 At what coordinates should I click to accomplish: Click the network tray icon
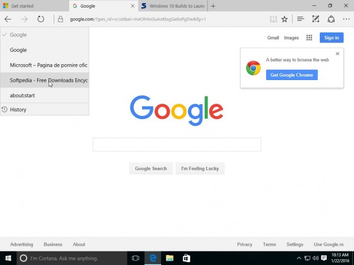[307, 259]
